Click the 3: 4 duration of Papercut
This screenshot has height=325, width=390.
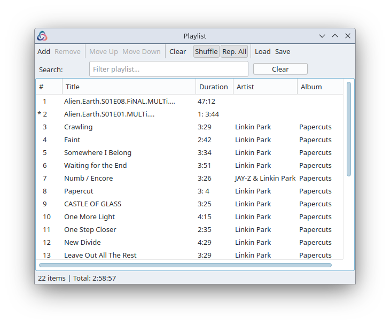tap(204, 191)
